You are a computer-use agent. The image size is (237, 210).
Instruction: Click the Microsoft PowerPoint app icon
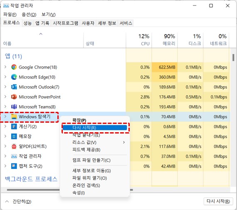pyautogui.click(x=14, y=97)
